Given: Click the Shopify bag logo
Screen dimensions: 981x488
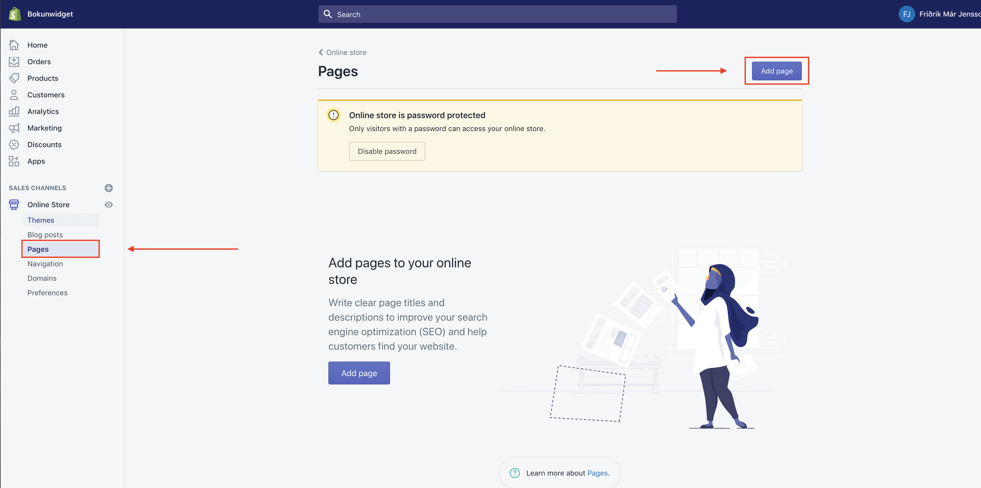Looking at the screenshot, I should [15, 14].
